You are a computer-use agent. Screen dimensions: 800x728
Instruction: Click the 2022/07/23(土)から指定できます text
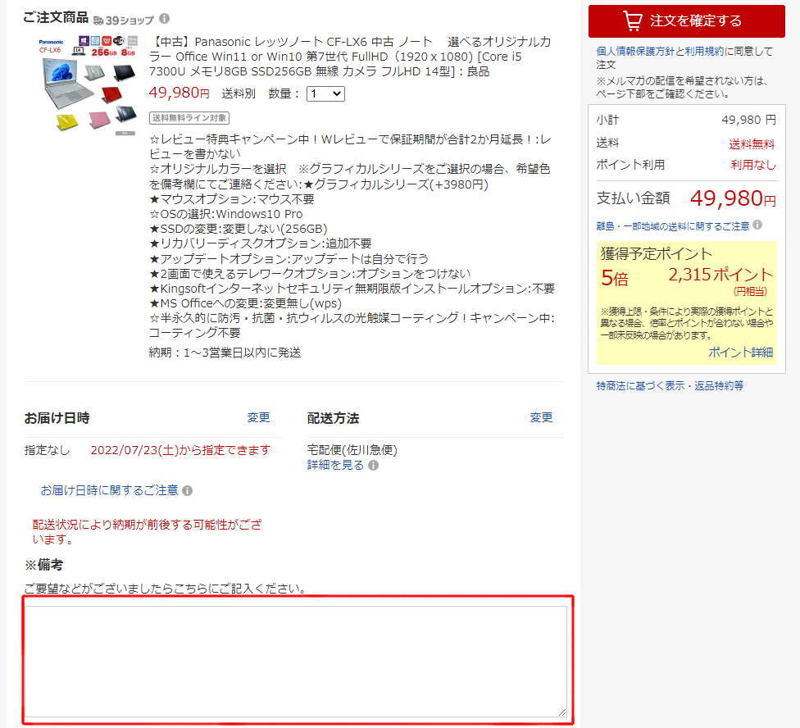coord(180,450)
